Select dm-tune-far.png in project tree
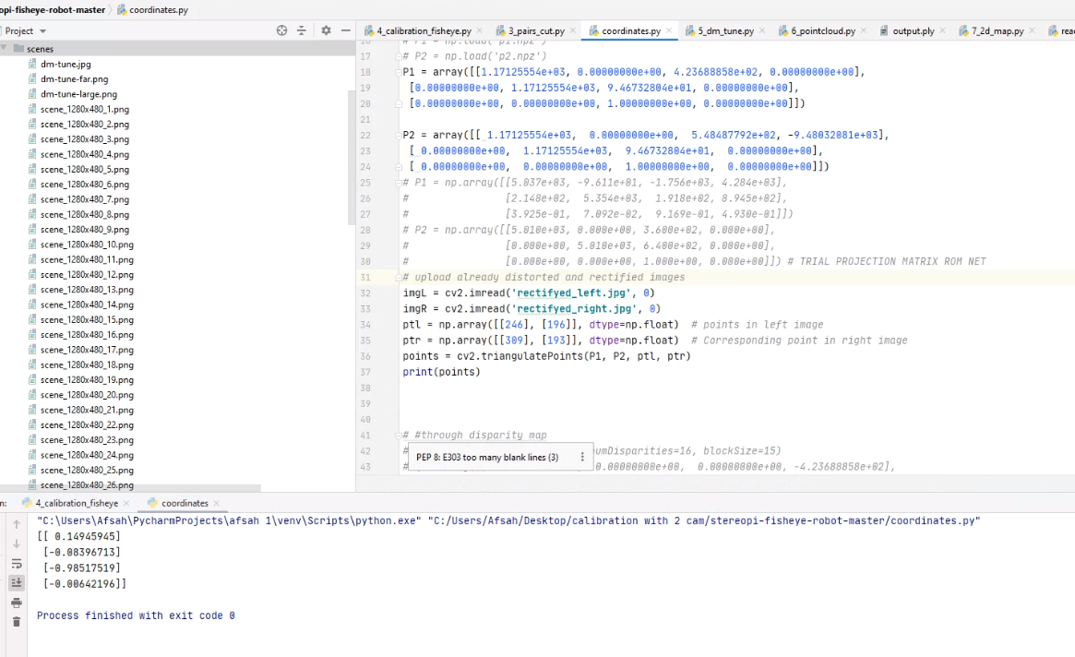Image resolution: width=1075 pixels, height=657 pixels. tap(74, 79)
